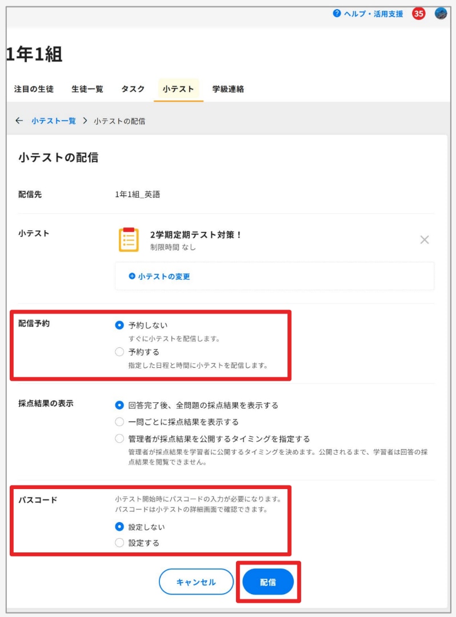The height and width of the screenshot is (617, 456).
Task: Click the キャンセル button
Action: [196, 582]
